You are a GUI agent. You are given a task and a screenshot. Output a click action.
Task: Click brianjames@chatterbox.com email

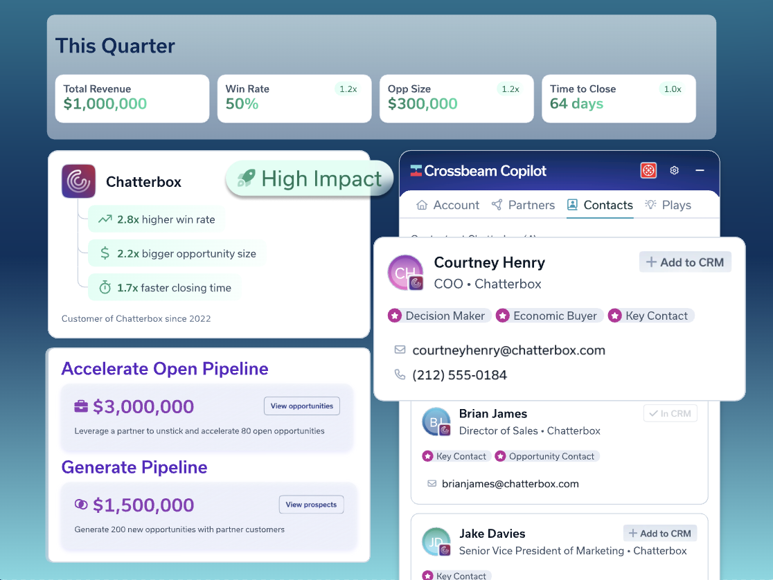tap(510, 484)
